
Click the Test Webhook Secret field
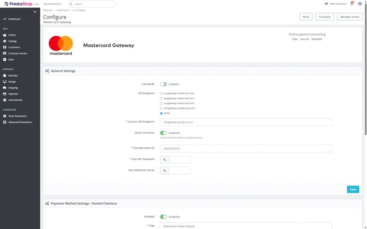pos(180,171)
